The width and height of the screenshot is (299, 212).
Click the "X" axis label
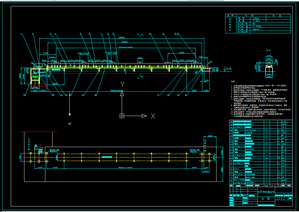click(x=153, y=116)
